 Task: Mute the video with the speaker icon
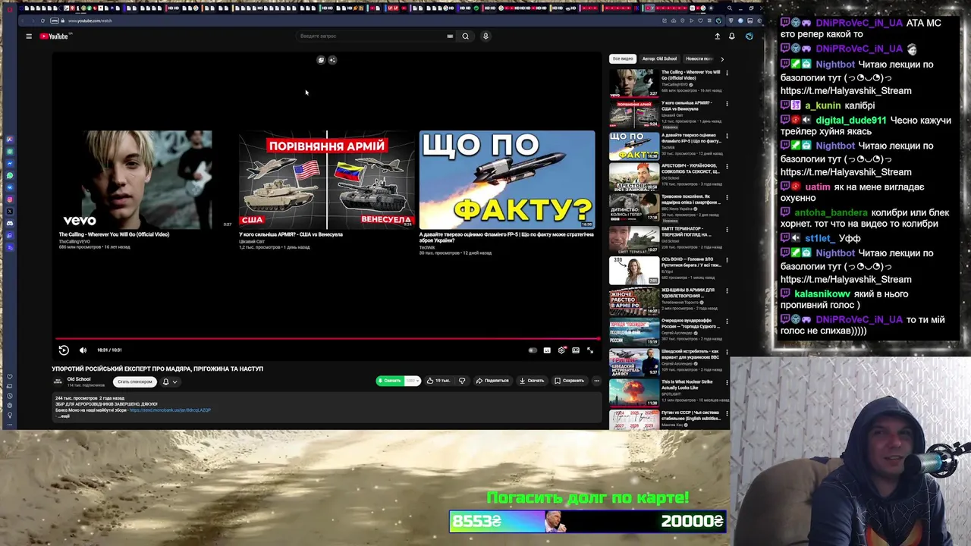pyautogui.click(x=83, y=350)
